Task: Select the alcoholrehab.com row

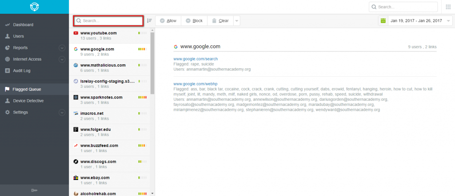Action: pos(109,192)
